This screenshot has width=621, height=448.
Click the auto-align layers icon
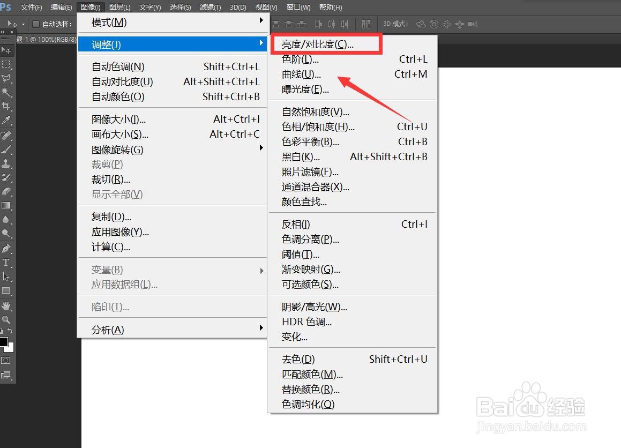pos(366,24)
